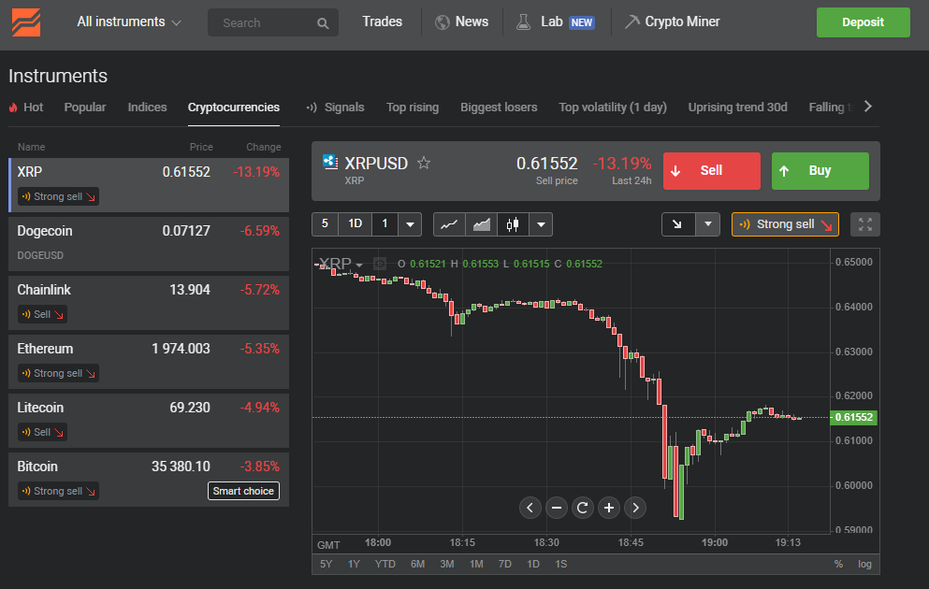Open the Trades section
Viewport: 929px width, 589px height.
(x=382, y=22)
